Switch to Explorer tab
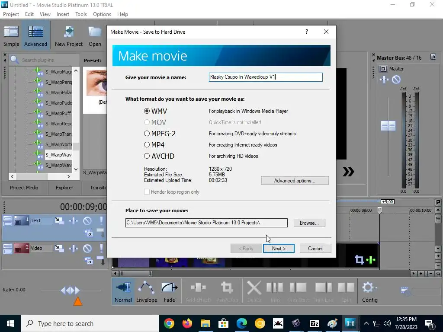Image resolution: width=443 pixels, height=332 pixels. click(64, 188)
